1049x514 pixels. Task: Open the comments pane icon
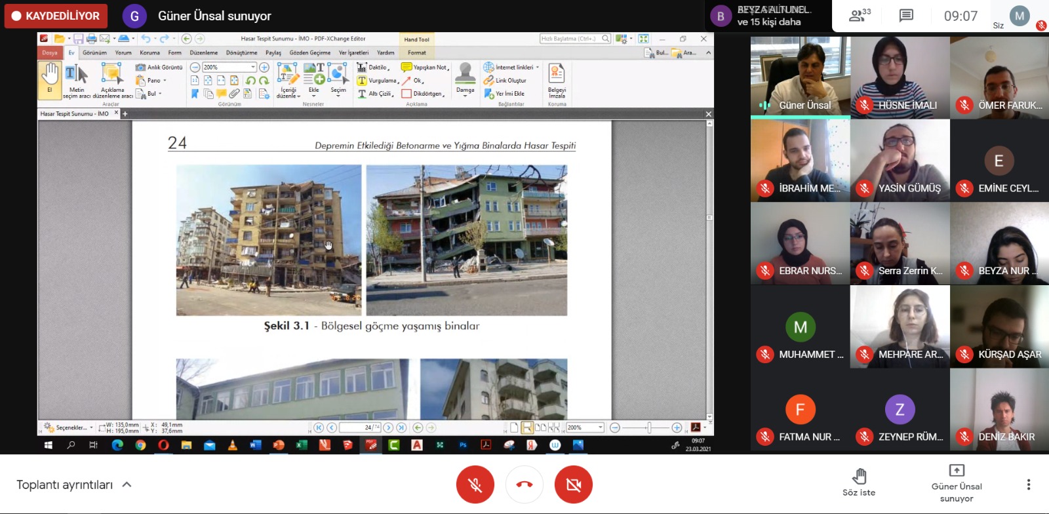[x=222, y=94]
